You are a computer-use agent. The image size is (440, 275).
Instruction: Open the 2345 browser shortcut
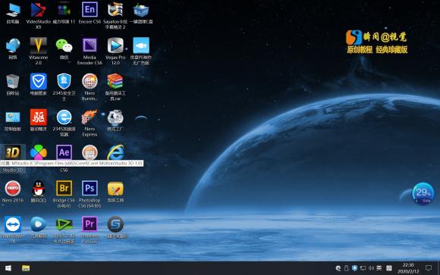pos(64,117)
